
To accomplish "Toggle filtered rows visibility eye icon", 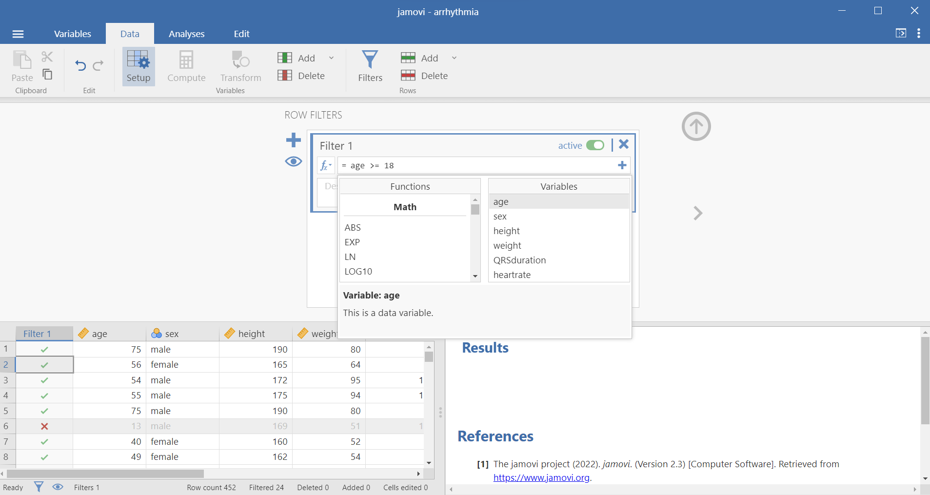I will tap(293, 161).
